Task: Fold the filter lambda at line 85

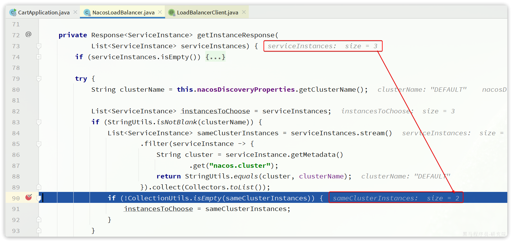Action: click(x=39, y=144)
